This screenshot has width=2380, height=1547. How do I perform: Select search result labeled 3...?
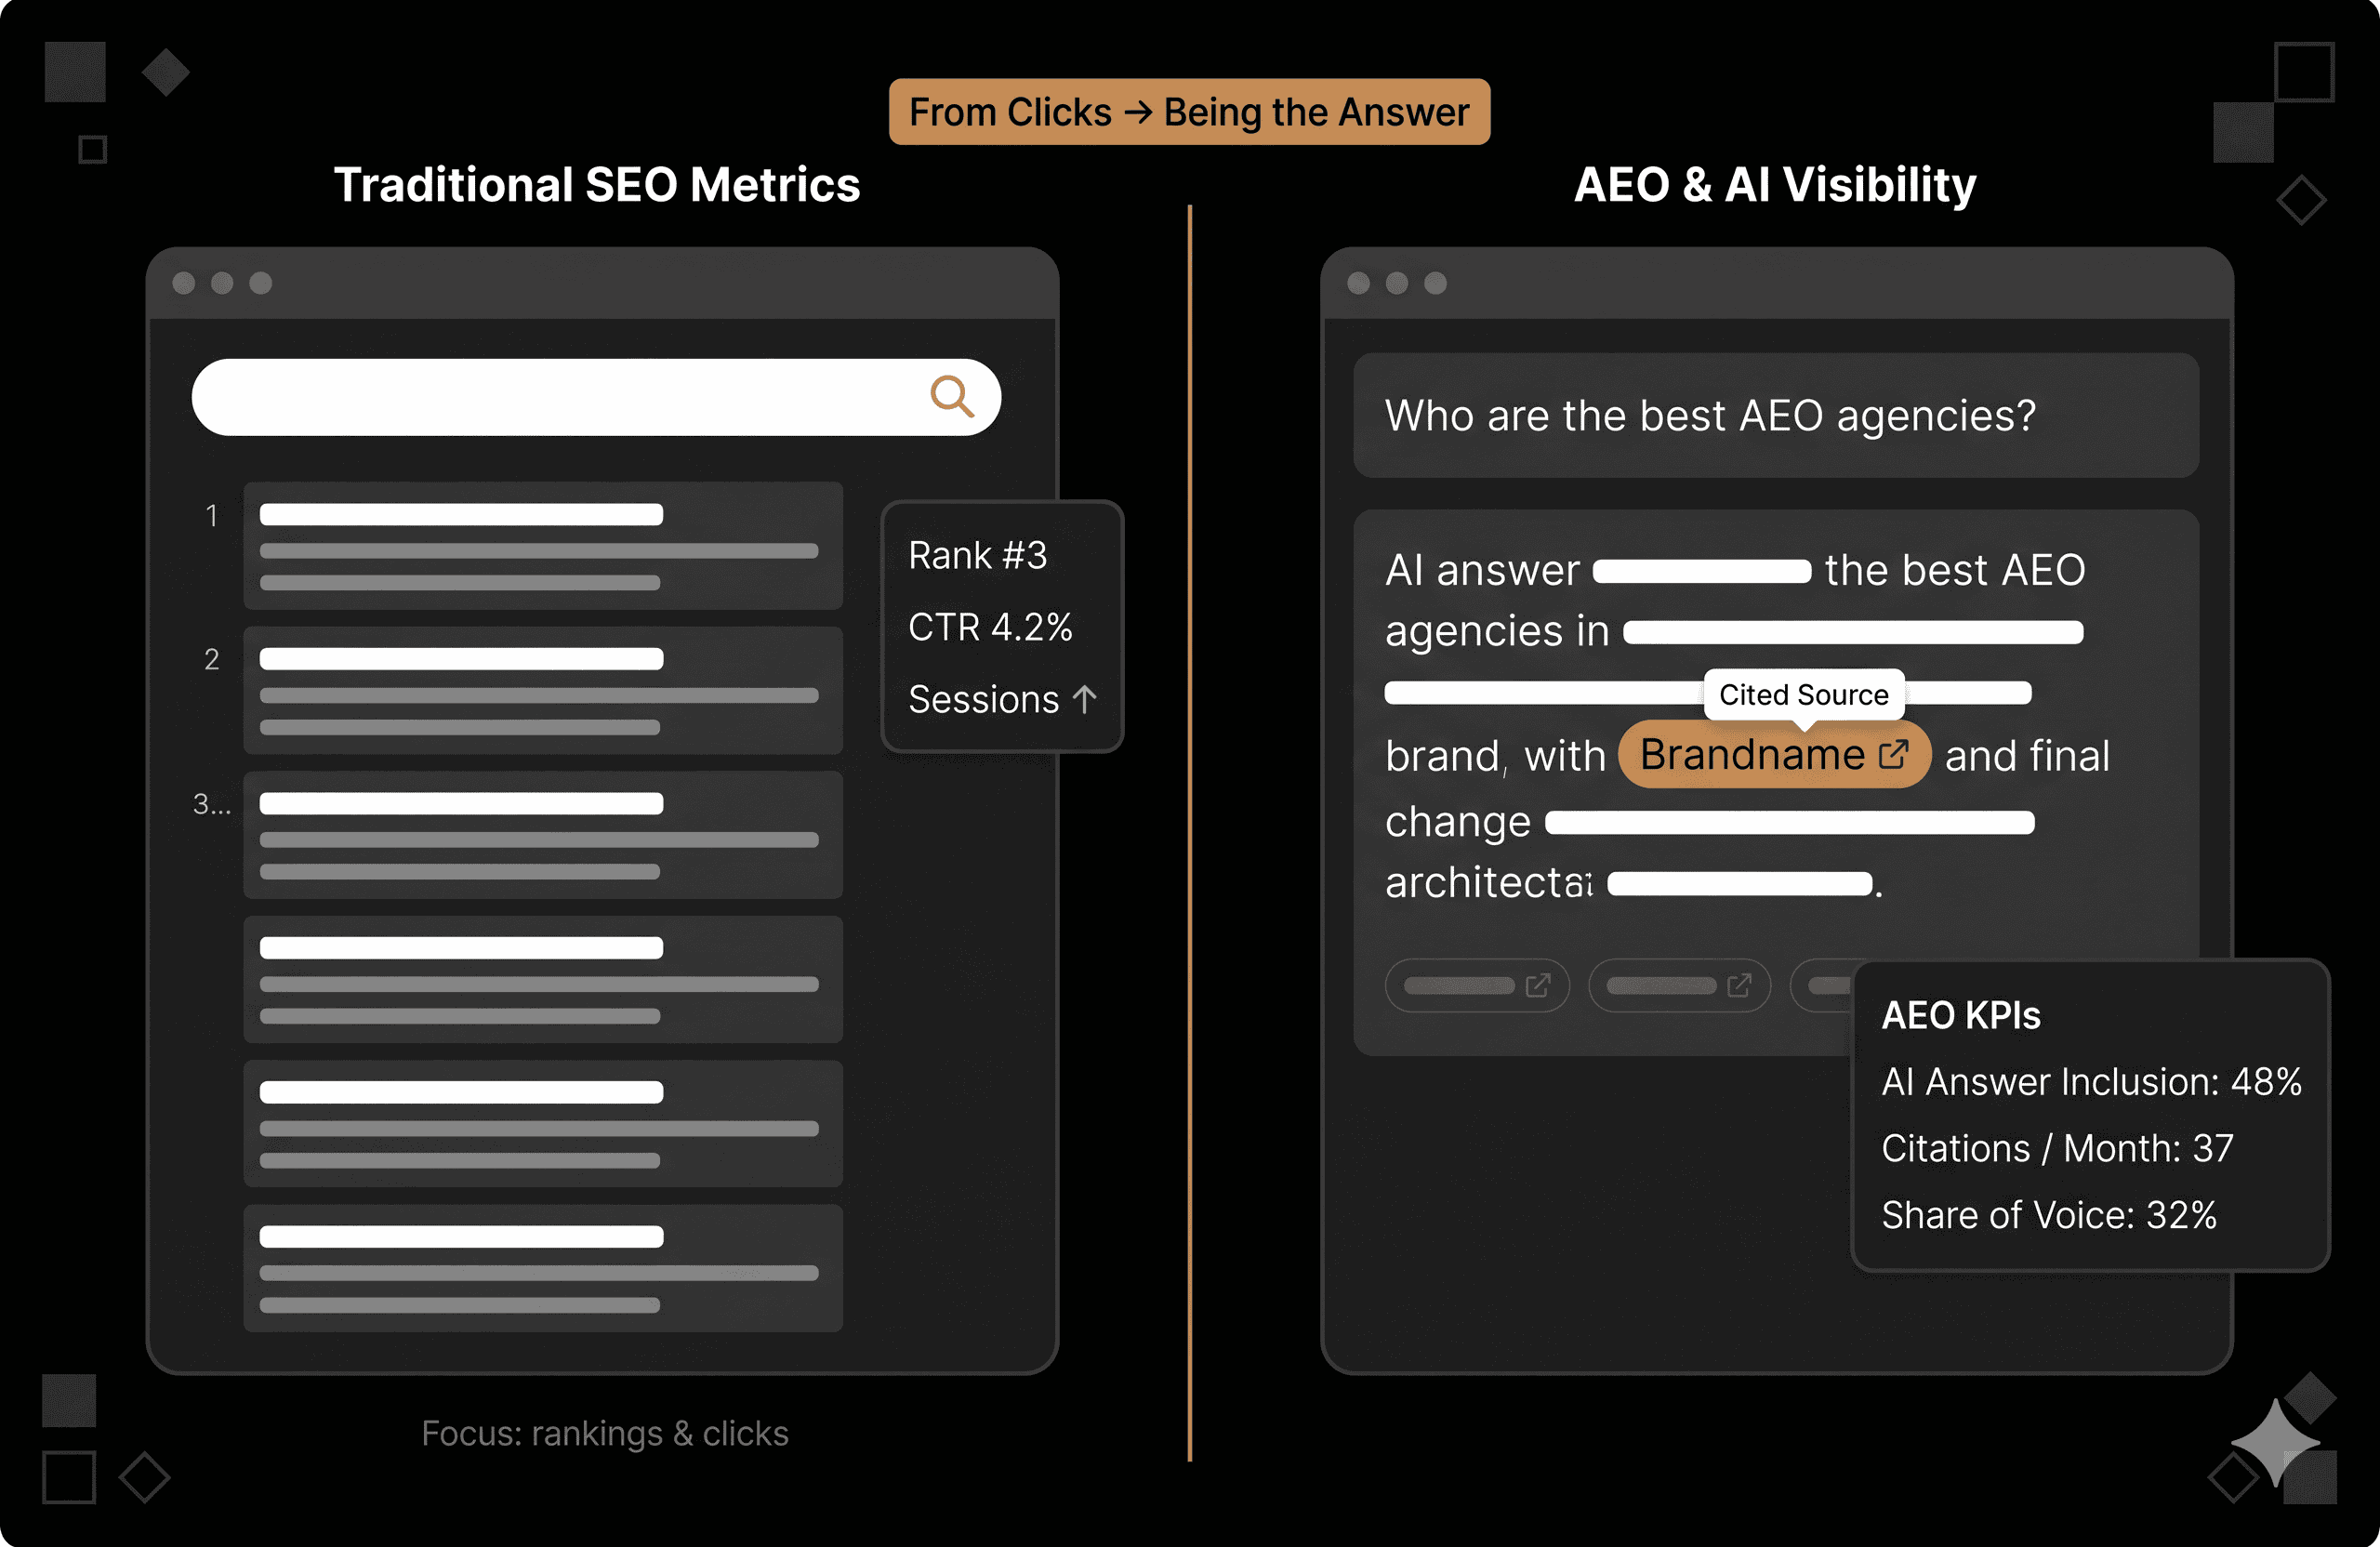(x=543, y=835)
